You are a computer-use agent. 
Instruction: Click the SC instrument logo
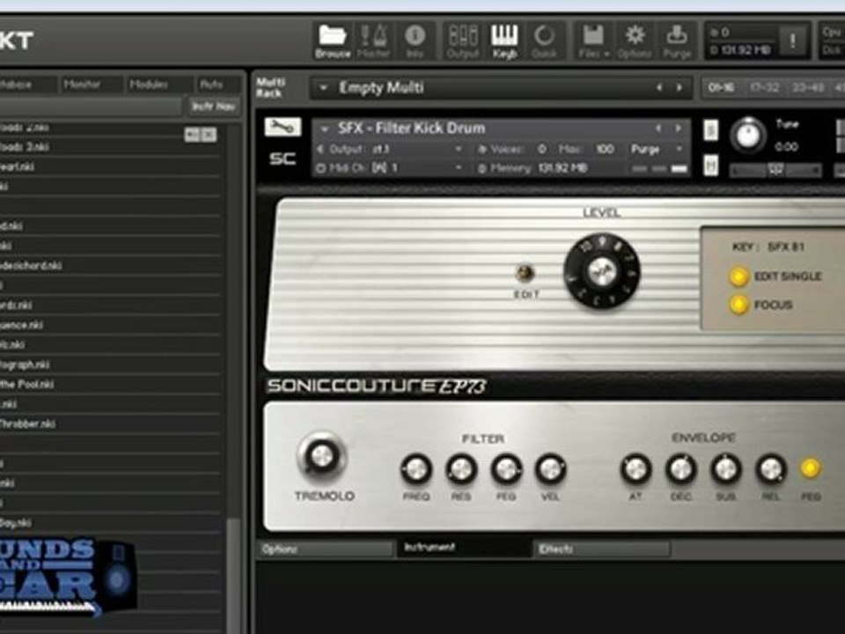pyautogui.click(x=283, y=158)
